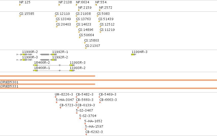217x136 pixels.
Task: Select the (3R)ED5301 deficiency label
Action: [x=9, y=82]
